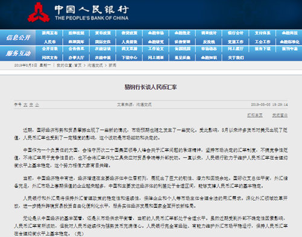Open the 法律法规 menu item
This screenshot has width=302, height=237.
coord(76,33)
